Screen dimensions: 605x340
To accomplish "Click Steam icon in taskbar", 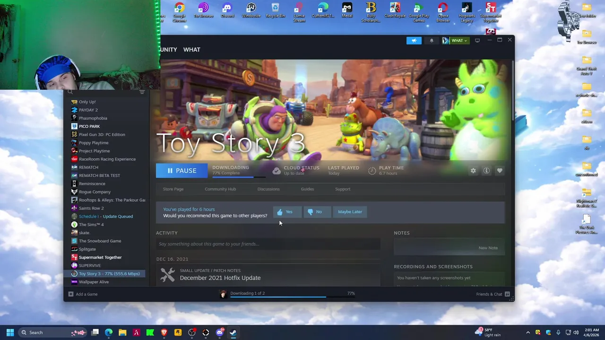I will 233,332.
